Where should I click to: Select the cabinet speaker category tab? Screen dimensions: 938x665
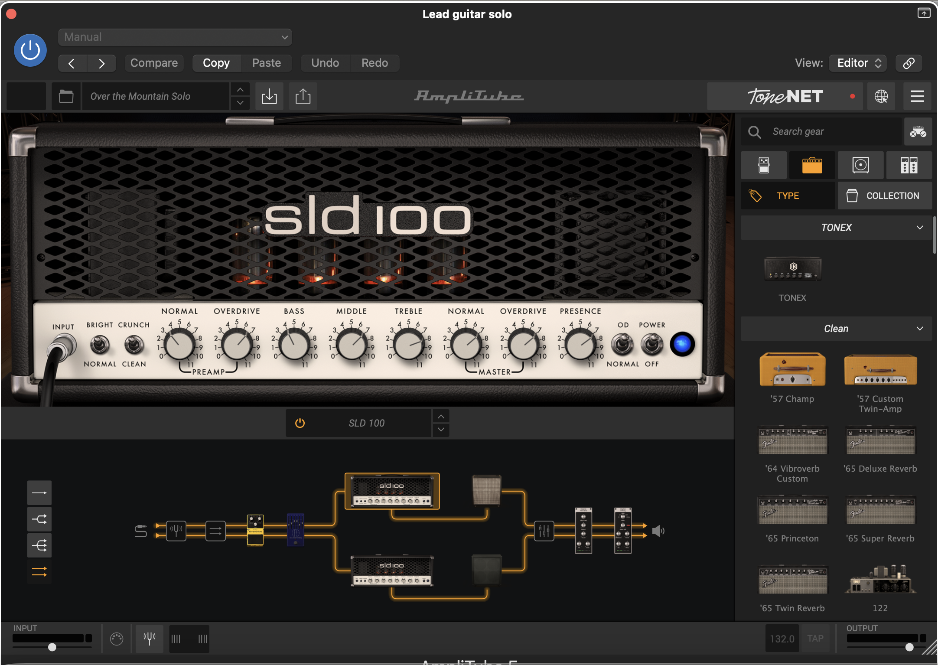861,165
